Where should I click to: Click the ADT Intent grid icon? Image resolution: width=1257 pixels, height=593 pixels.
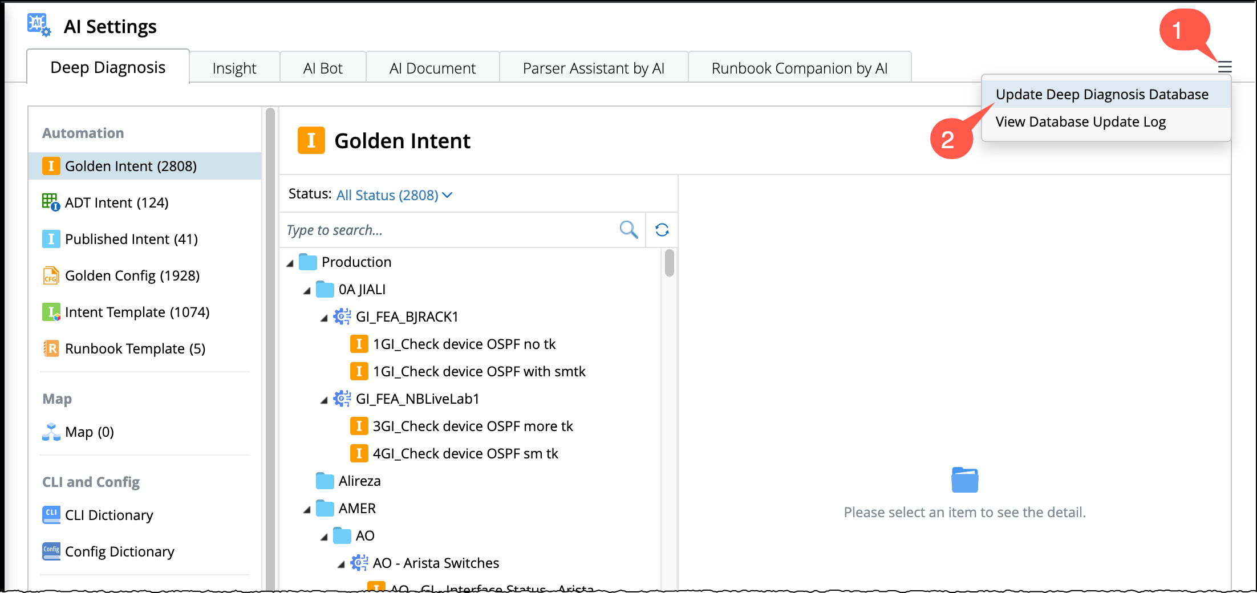point(50,202)
